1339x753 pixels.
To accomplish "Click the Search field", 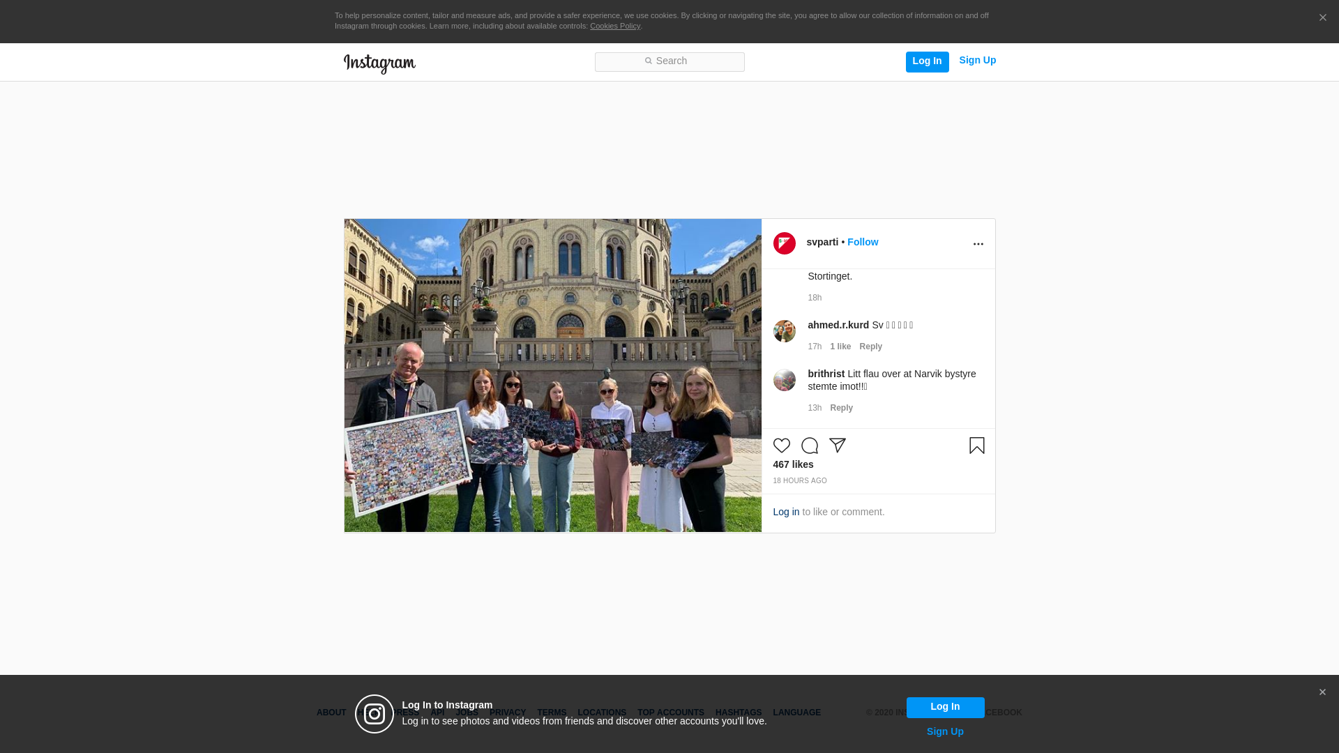I will 669,62.
